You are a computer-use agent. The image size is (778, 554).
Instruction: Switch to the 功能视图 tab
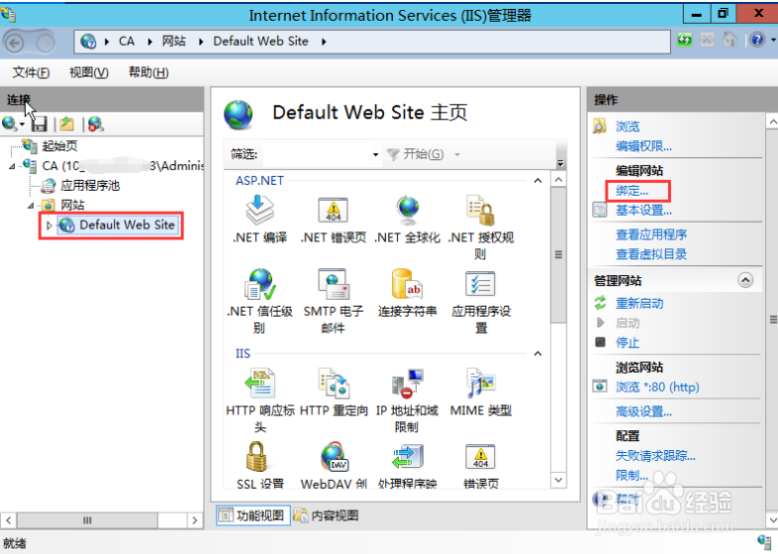(x=253, y=515)
